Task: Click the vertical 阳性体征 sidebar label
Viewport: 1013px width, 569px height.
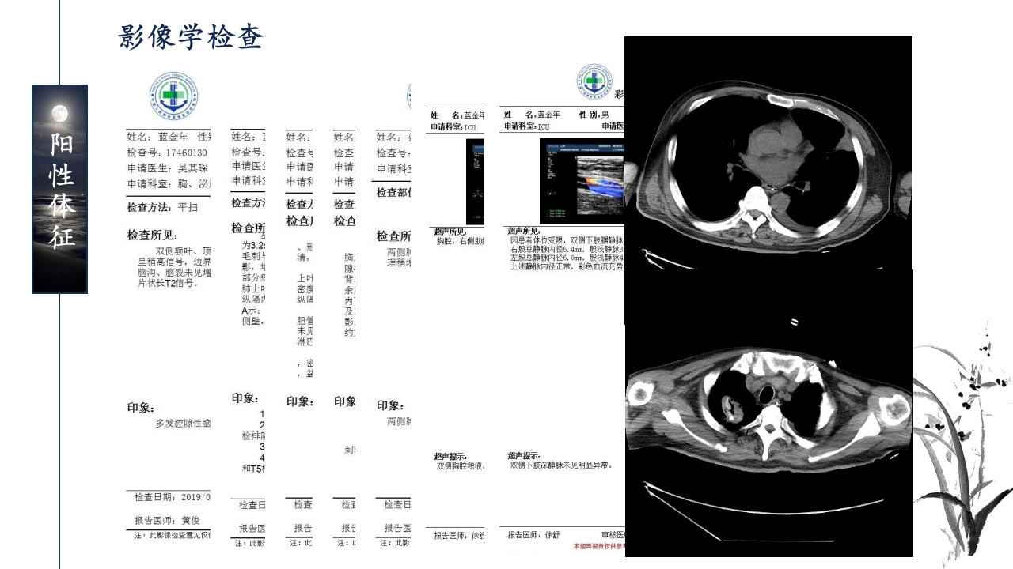Action: [60, 190]
